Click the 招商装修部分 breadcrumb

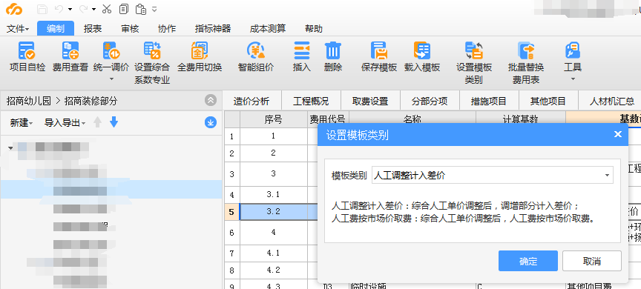[91, 101]
